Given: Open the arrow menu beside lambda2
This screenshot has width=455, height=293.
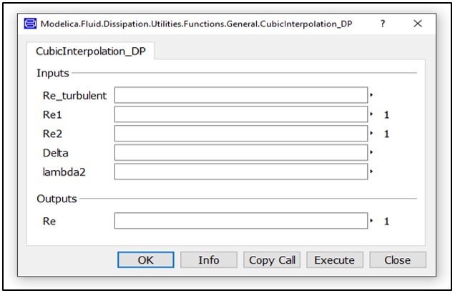Looking at the screenshot, I should point(371,172).
